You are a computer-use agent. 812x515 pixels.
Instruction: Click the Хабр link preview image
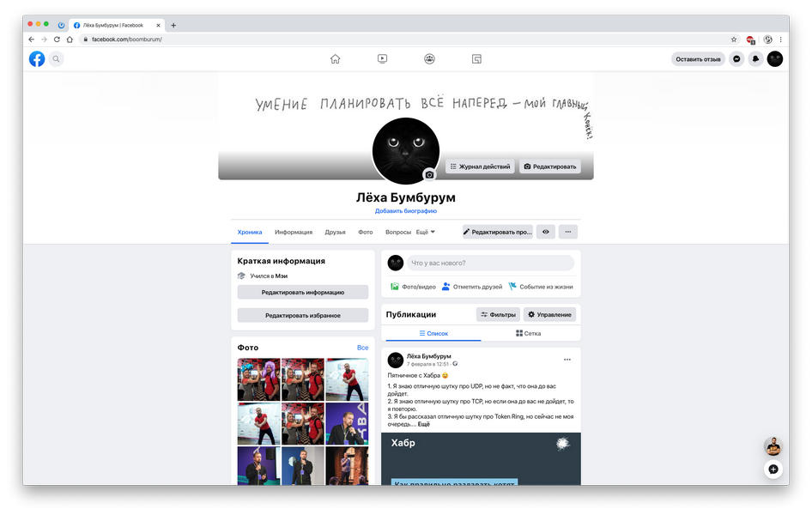click(x=481, y=458)
